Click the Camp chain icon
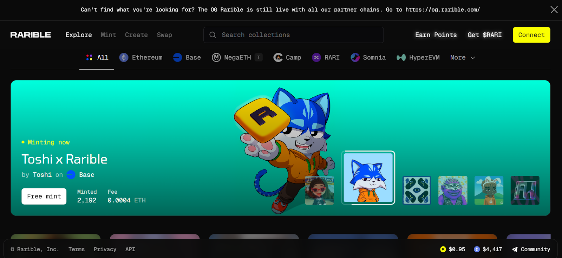 tap(278, 57)
